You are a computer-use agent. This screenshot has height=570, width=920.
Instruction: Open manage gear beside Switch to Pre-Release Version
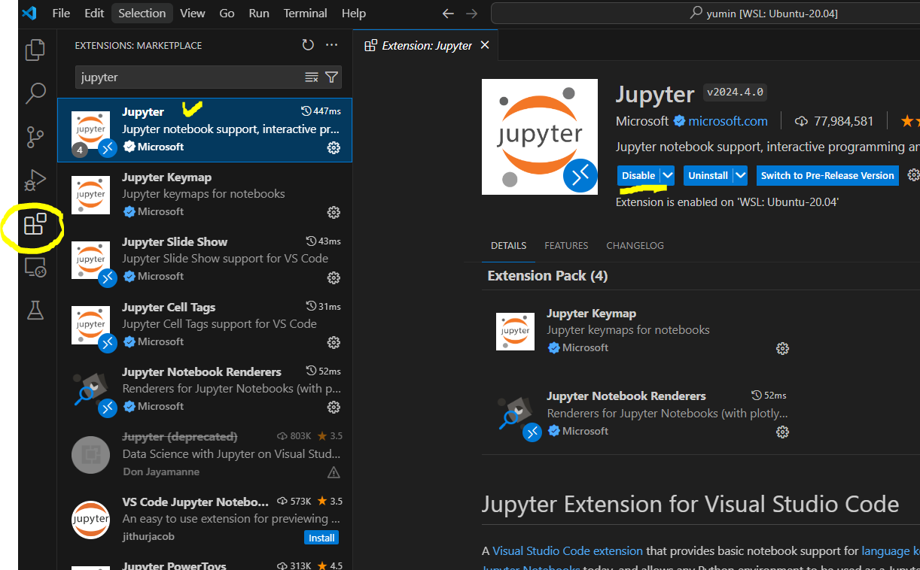913,175
